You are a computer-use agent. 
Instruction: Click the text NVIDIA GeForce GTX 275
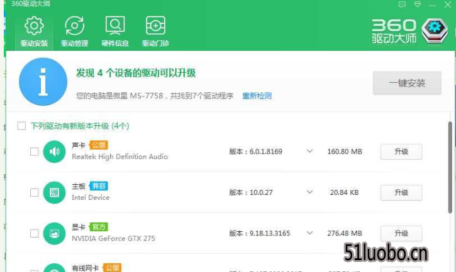click(113, 238)
